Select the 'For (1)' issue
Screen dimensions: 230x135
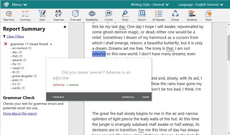pyautogui.click(x=15, y=64)
